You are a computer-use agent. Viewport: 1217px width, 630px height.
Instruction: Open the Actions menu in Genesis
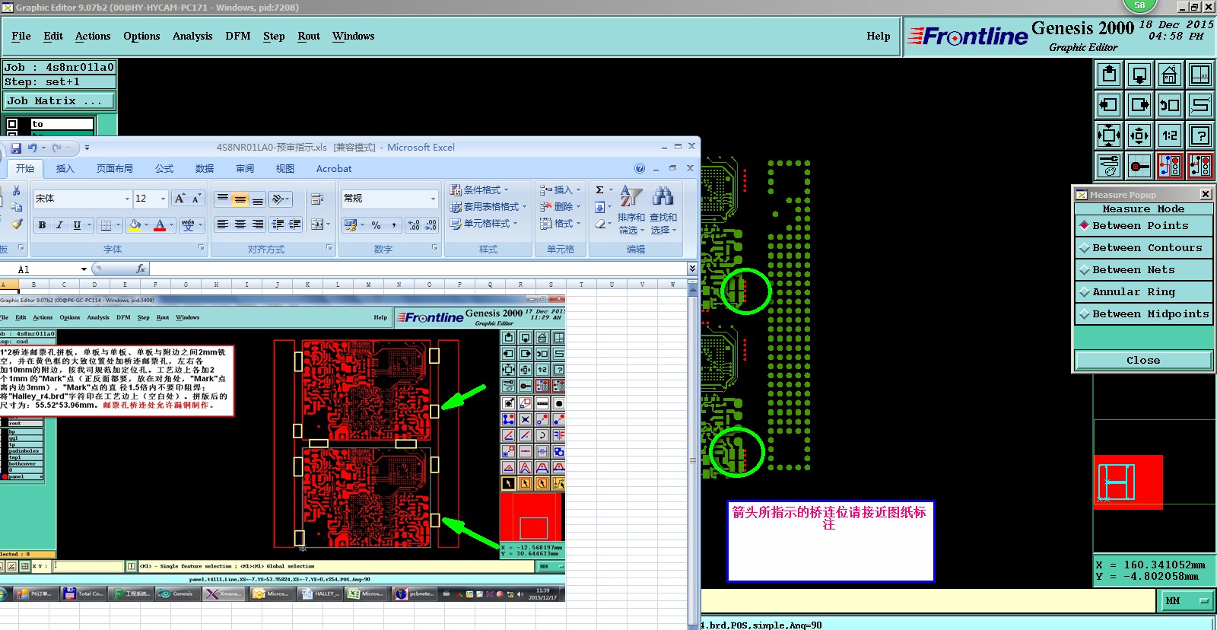point(93,36)
